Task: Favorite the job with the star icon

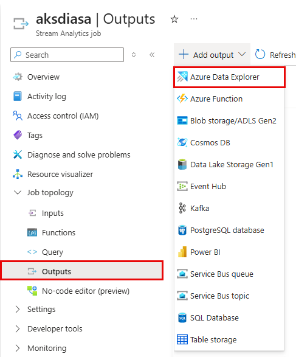Action: (174, 19)
